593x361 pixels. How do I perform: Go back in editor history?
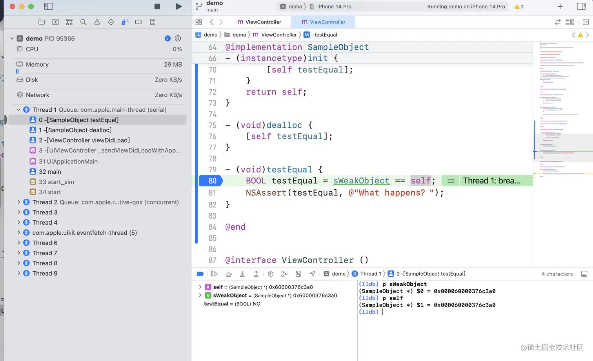[212, 22]
